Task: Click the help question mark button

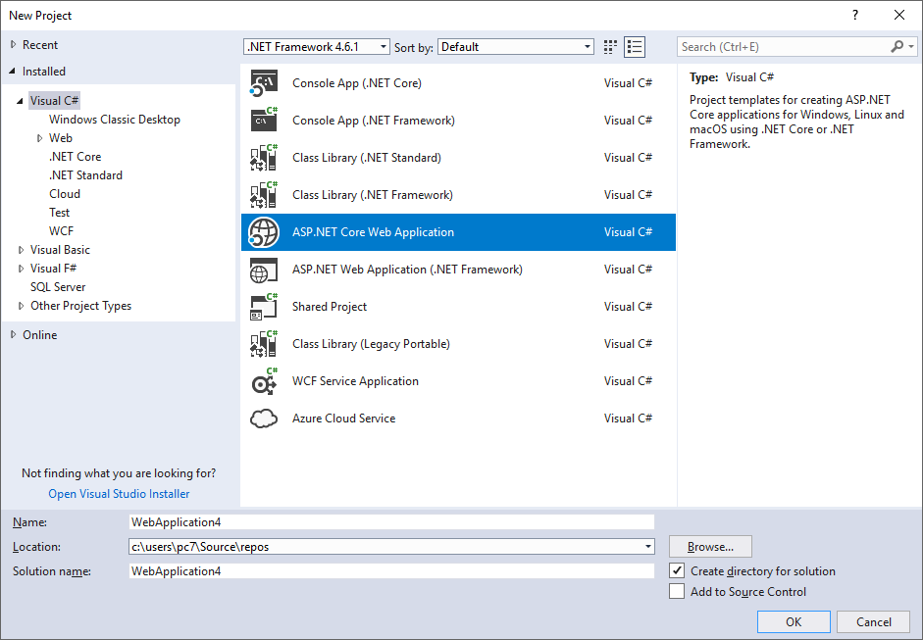Action: [x=855, y=16]
